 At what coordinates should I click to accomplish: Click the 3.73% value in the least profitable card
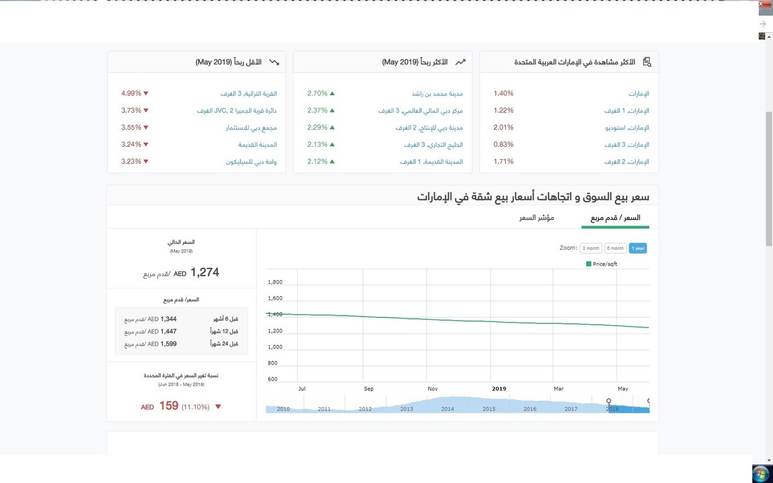coord(131,111)
